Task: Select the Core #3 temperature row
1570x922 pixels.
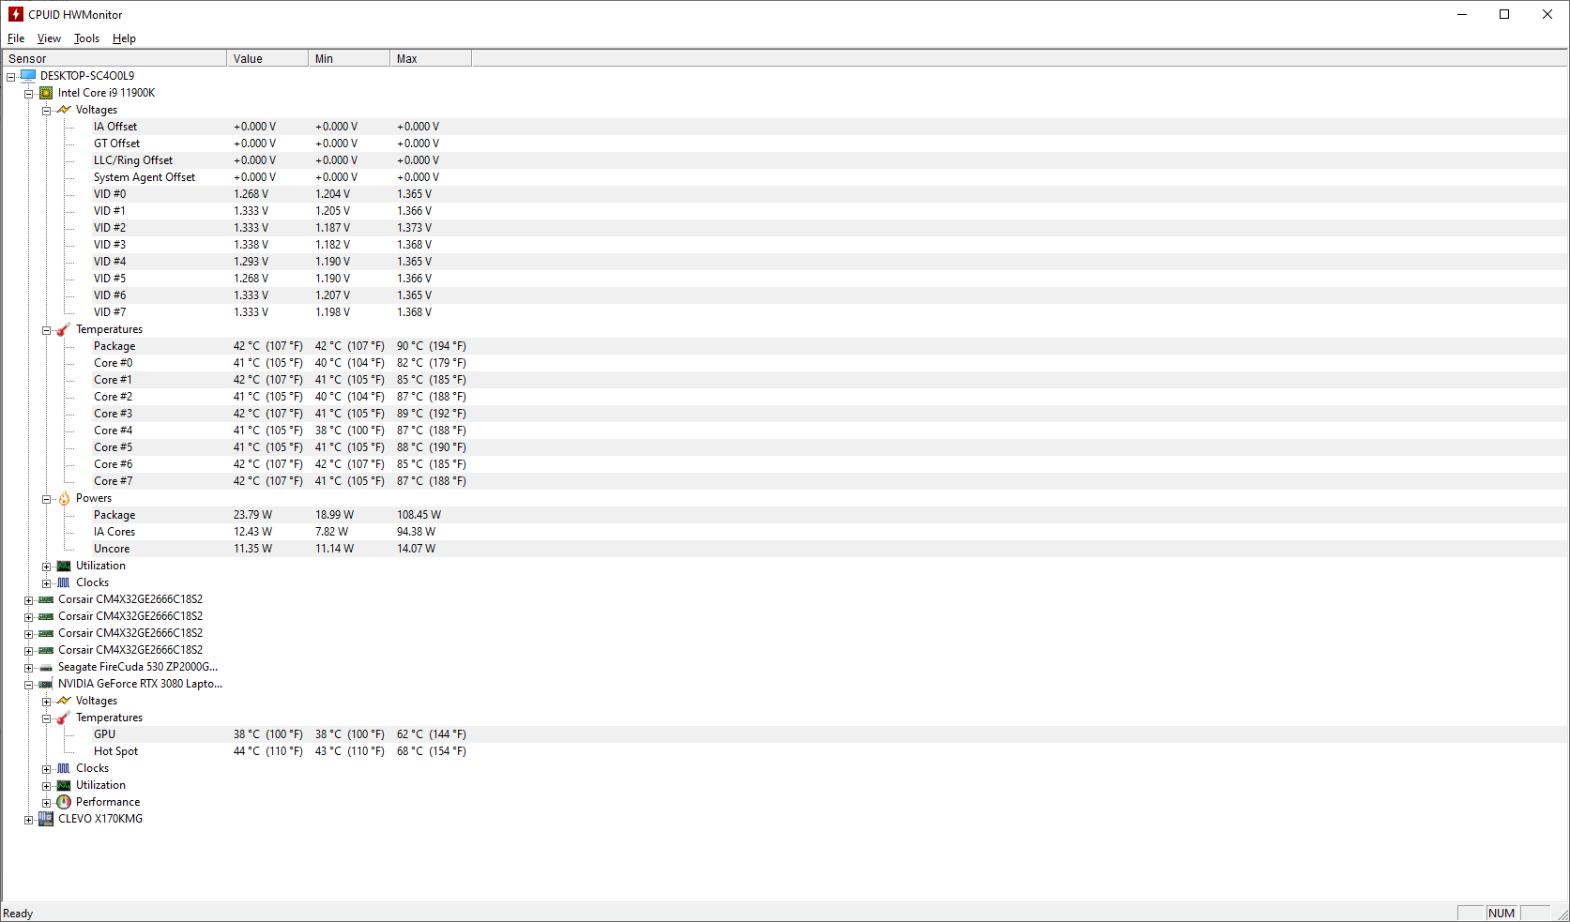Action: click(x=785, y=414)
